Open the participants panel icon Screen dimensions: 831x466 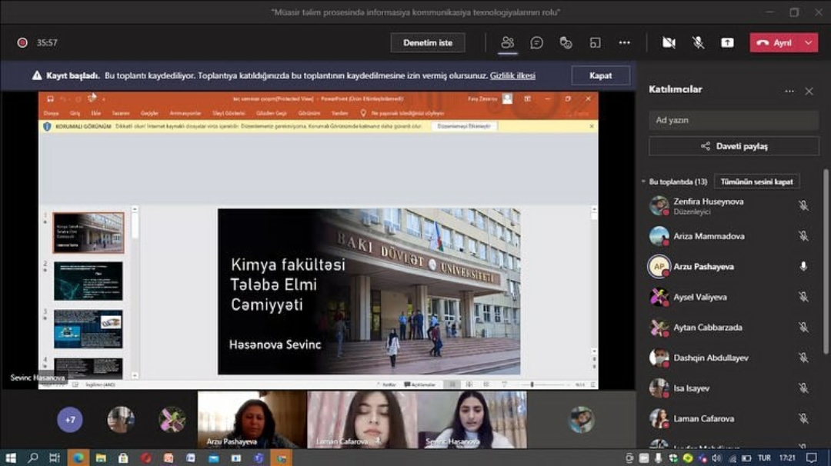click(x=507, y=43)
